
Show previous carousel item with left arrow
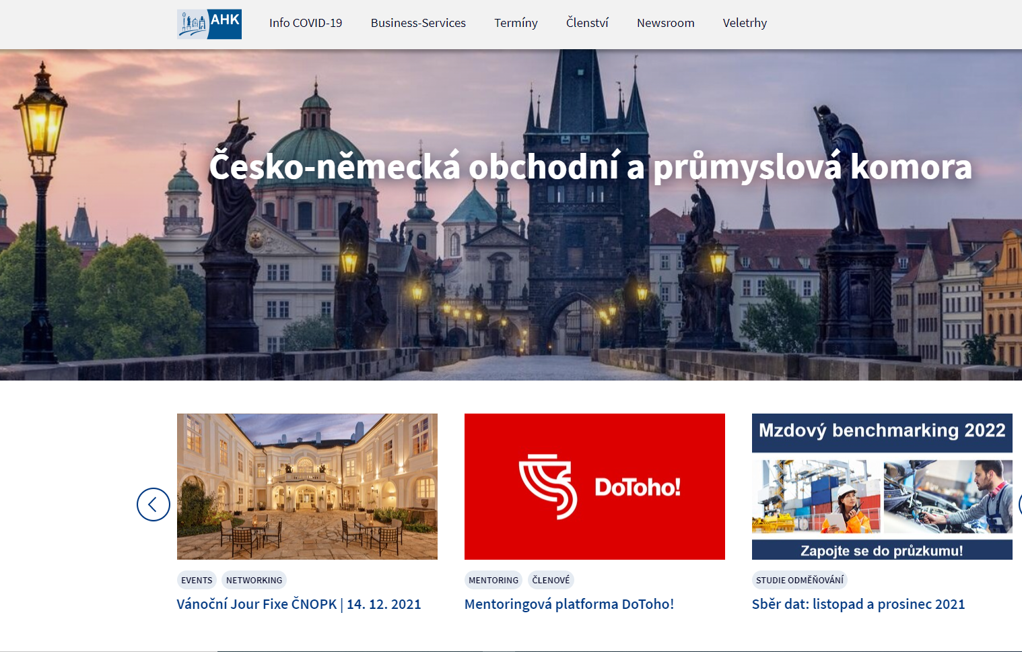[x=154, y=504]
